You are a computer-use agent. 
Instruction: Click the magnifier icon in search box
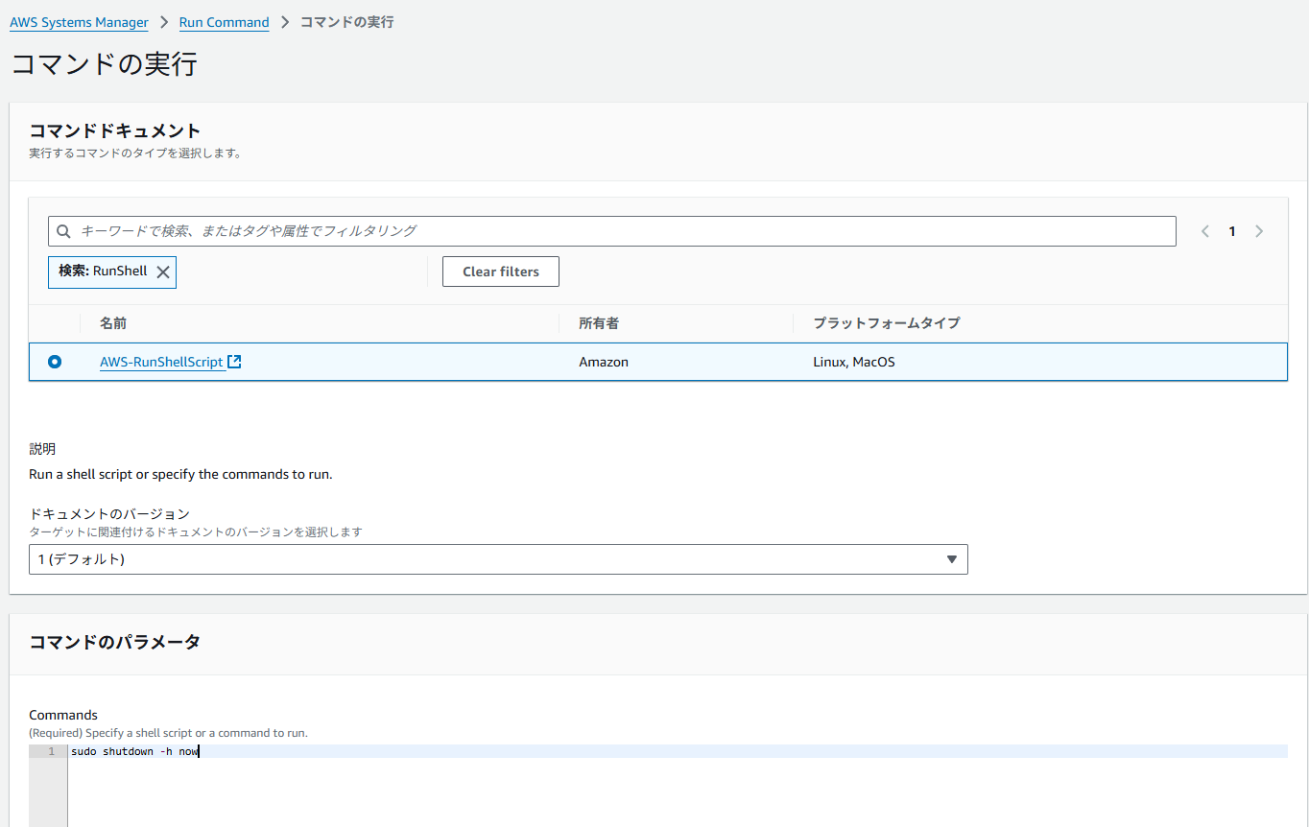pyautogui.click(x=64, y=231)
